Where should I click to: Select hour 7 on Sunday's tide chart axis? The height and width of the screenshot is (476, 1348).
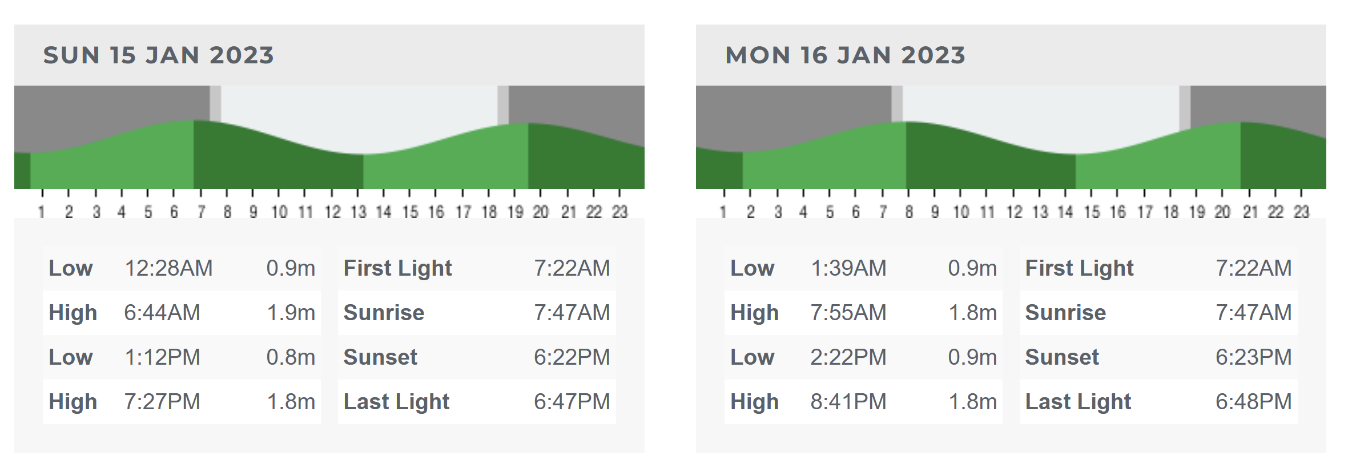(x=201, y=212)
